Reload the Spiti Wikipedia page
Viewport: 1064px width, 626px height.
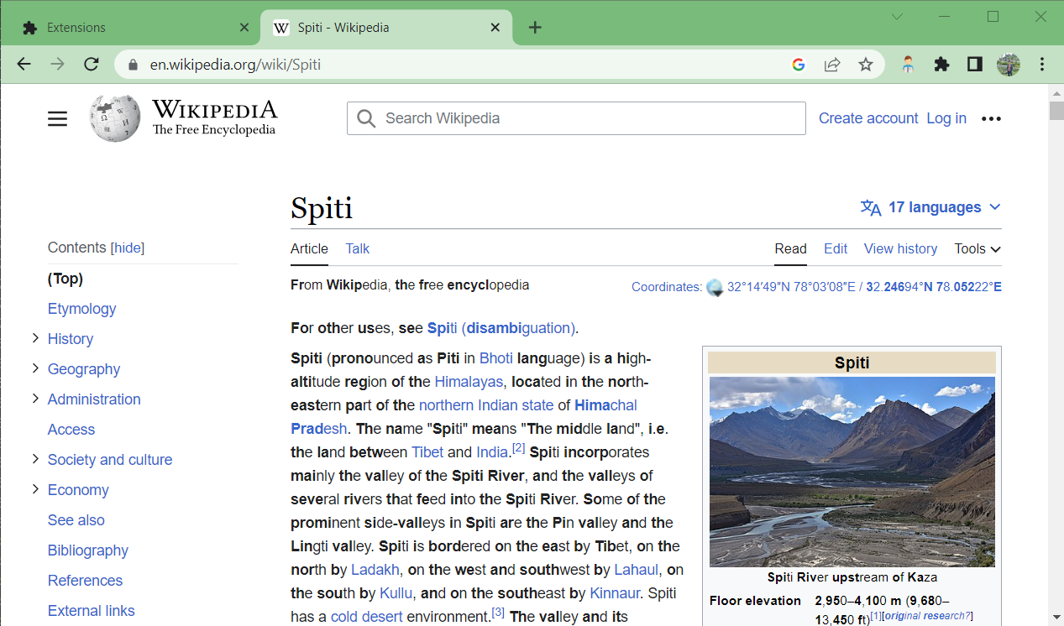(x=92, y=65)
